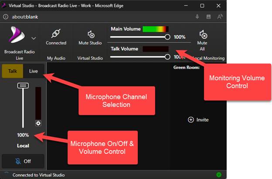Click the Local channel label
This screenshot has height=179, width=272.
click(23, 146)
